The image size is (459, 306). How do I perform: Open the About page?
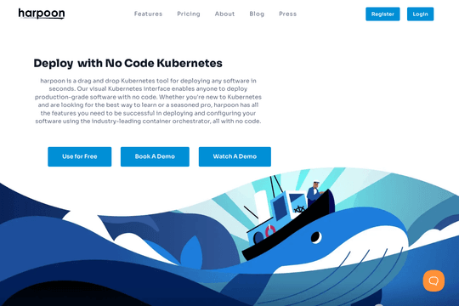224,14
